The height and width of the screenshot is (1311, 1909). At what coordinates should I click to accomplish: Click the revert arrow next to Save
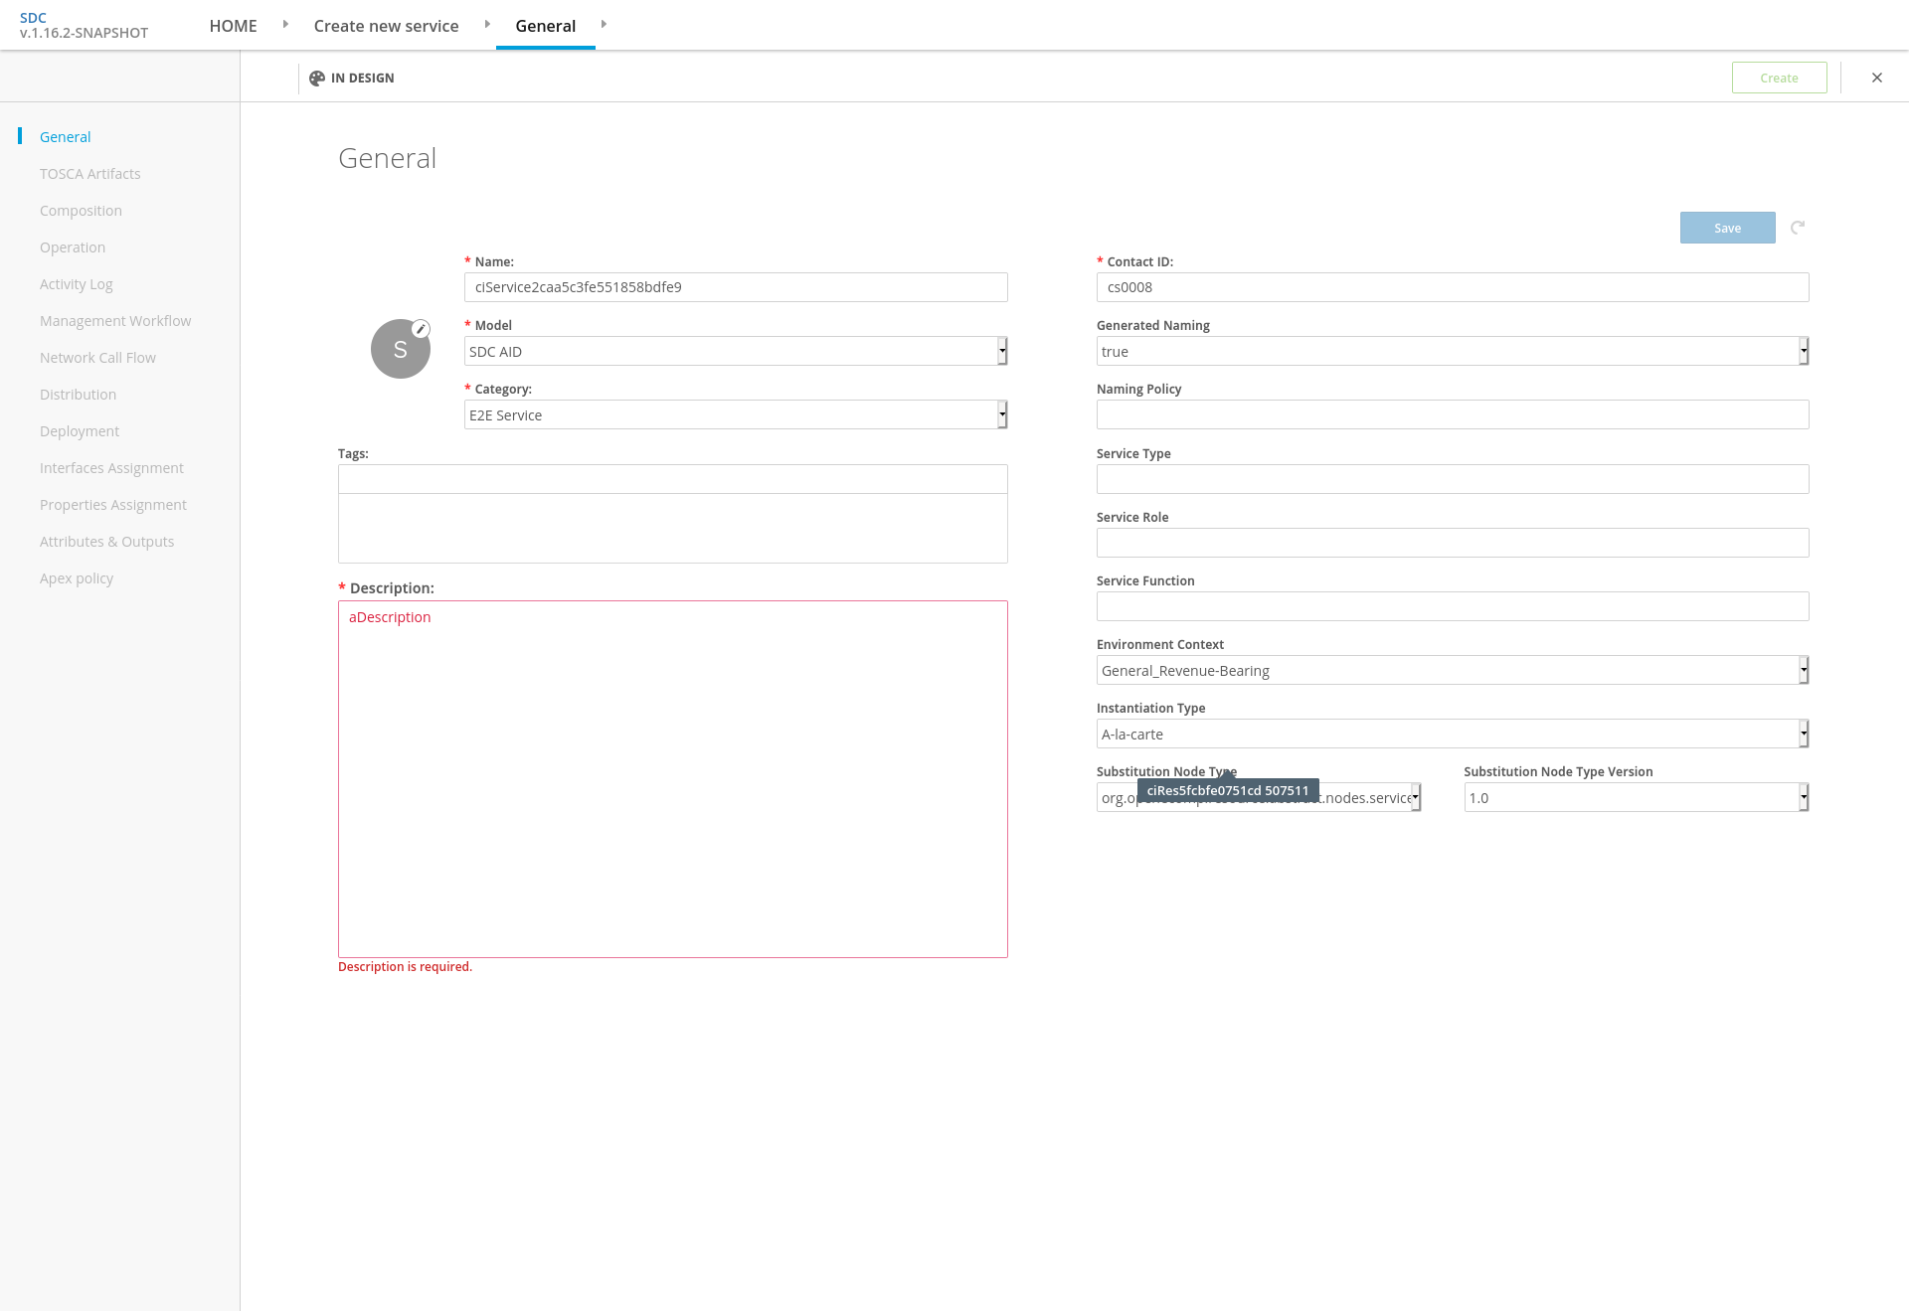point(1798,228)
